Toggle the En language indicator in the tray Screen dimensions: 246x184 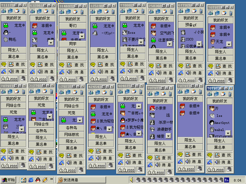coord(227,180)
